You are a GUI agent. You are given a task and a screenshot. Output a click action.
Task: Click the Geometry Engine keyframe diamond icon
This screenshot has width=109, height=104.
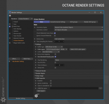(x=35, y=27)
